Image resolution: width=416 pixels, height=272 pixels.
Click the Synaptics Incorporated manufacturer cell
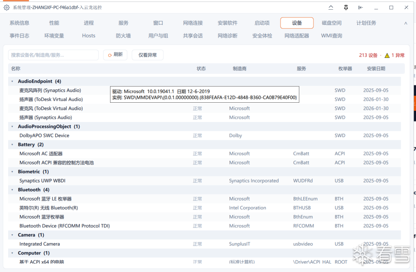pyautogui.click(x=254, y=181)
